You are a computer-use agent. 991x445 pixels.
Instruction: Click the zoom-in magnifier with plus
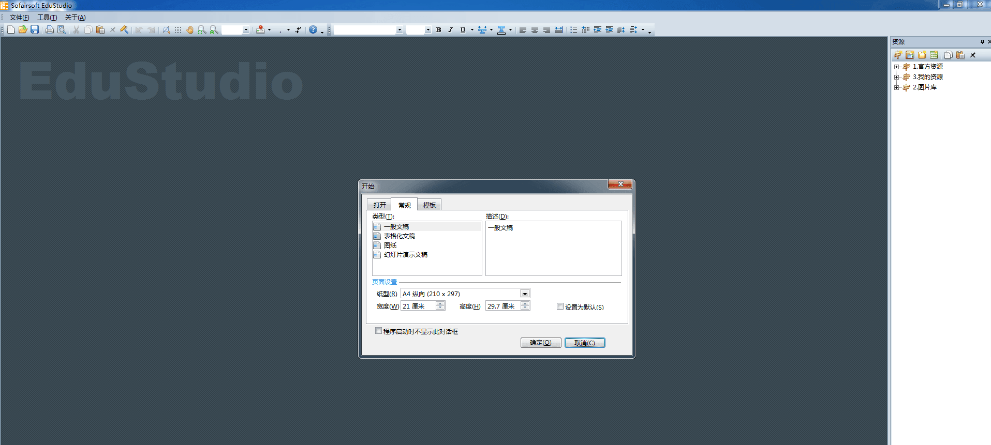214,30
